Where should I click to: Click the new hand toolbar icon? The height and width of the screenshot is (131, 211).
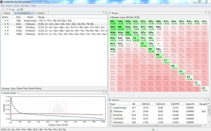(7, 9)
